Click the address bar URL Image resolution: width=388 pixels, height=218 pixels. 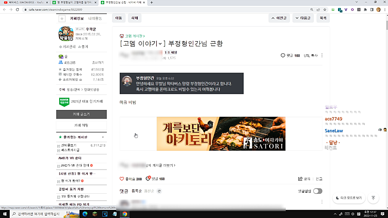tap(55, 10)
